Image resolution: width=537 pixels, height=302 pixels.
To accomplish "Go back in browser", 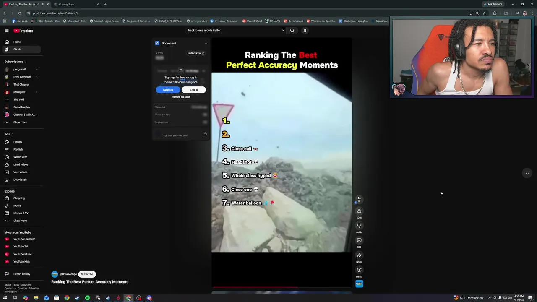I will 4,13.
